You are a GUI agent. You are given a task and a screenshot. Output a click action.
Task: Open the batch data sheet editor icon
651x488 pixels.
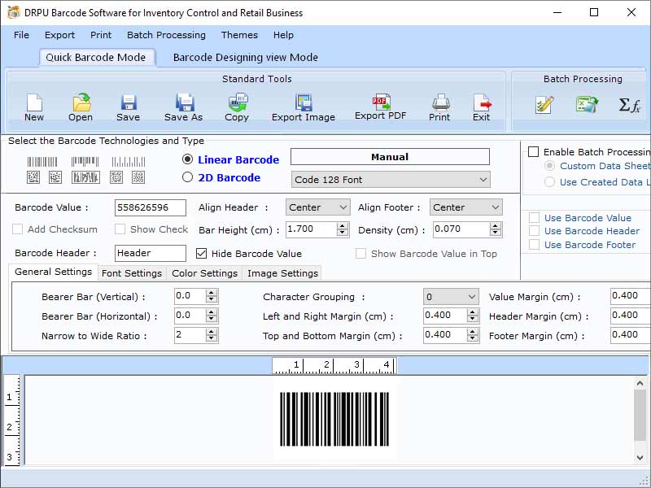pos(544,104)
